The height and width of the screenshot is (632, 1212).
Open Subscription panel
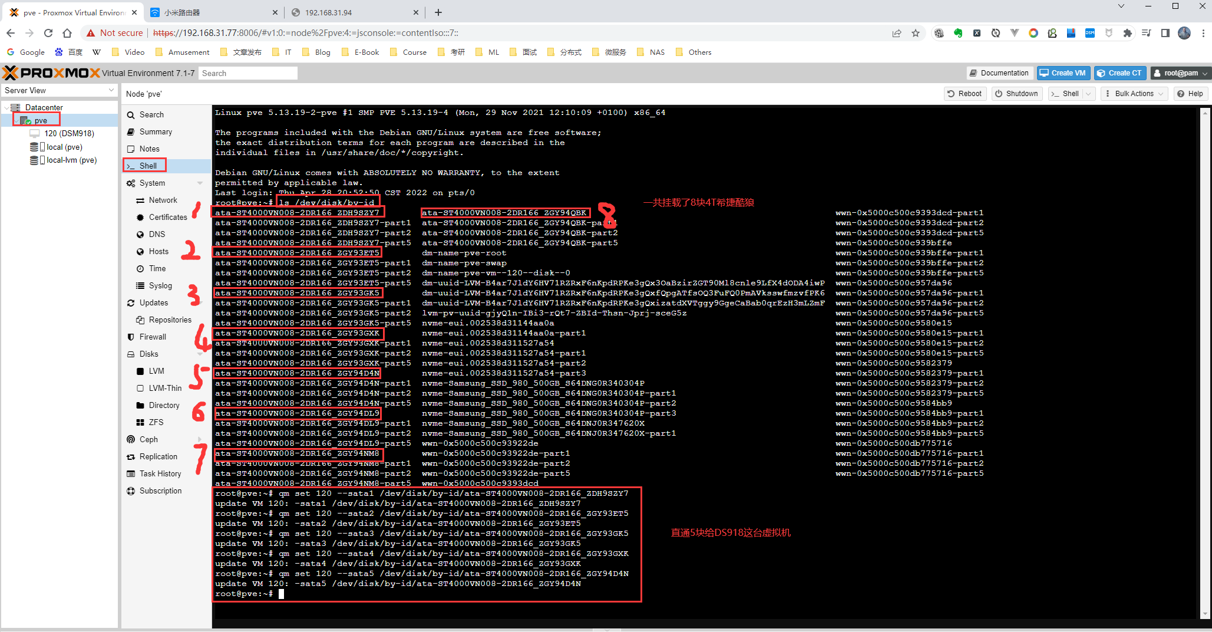(x=166, y=491)
